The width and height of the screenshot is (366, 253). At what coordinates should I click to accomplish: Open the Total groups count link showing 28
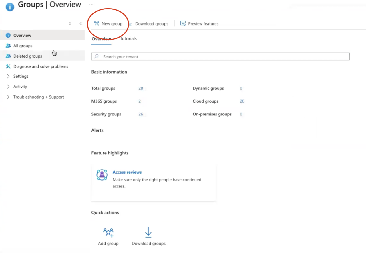coord(140,88)
